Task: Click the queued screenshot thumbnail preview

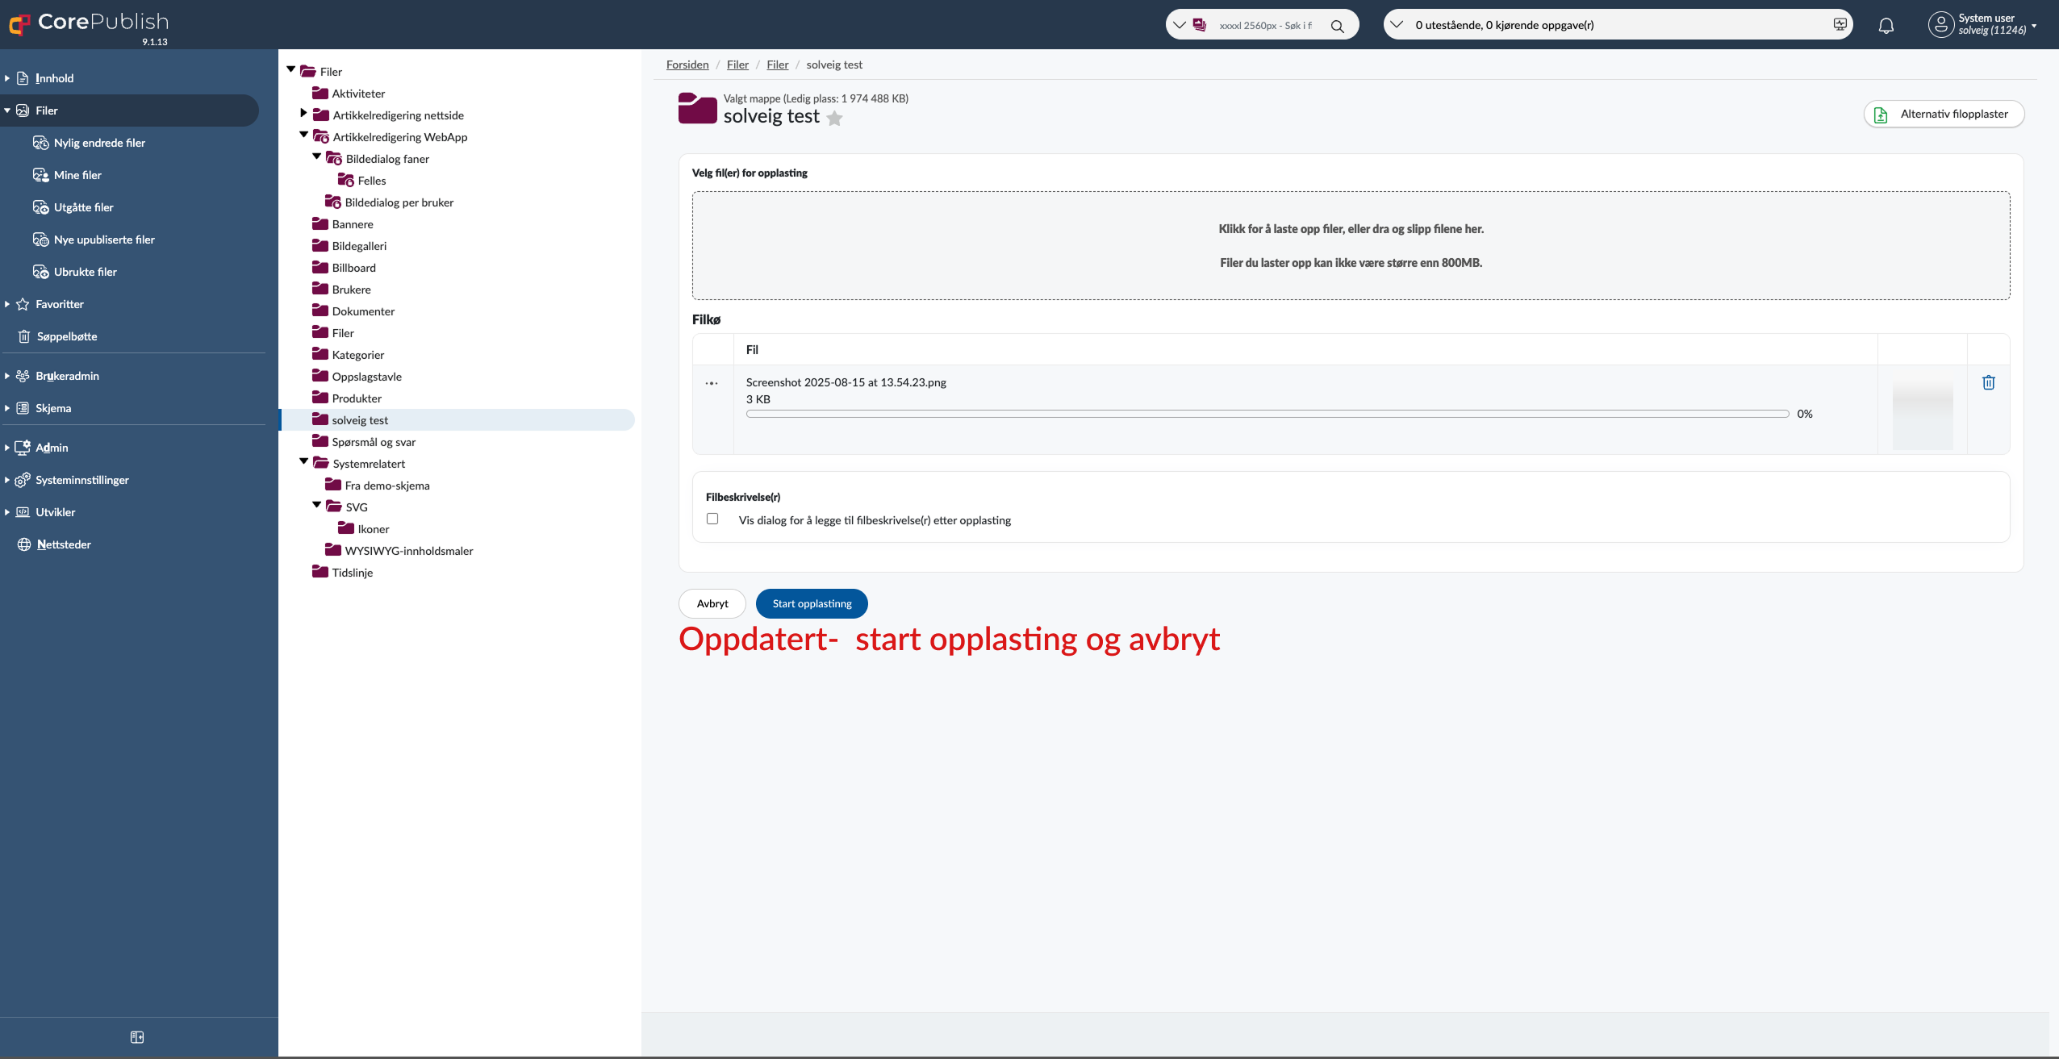Action: point(1923,416)
